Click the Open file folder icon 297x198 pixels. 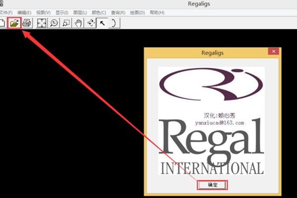(x=15, y=23)
